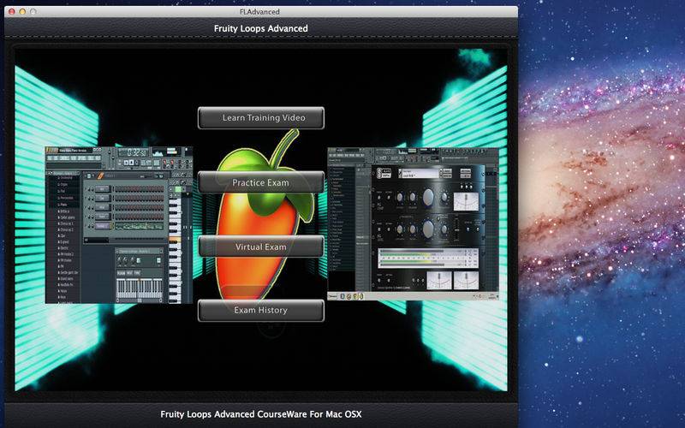View the Exam History

pos(261,311)
